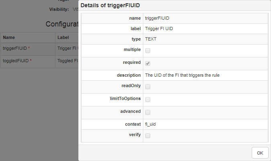Select the label value Trigger FI UID
271x161 pixels.
point(159,29)
